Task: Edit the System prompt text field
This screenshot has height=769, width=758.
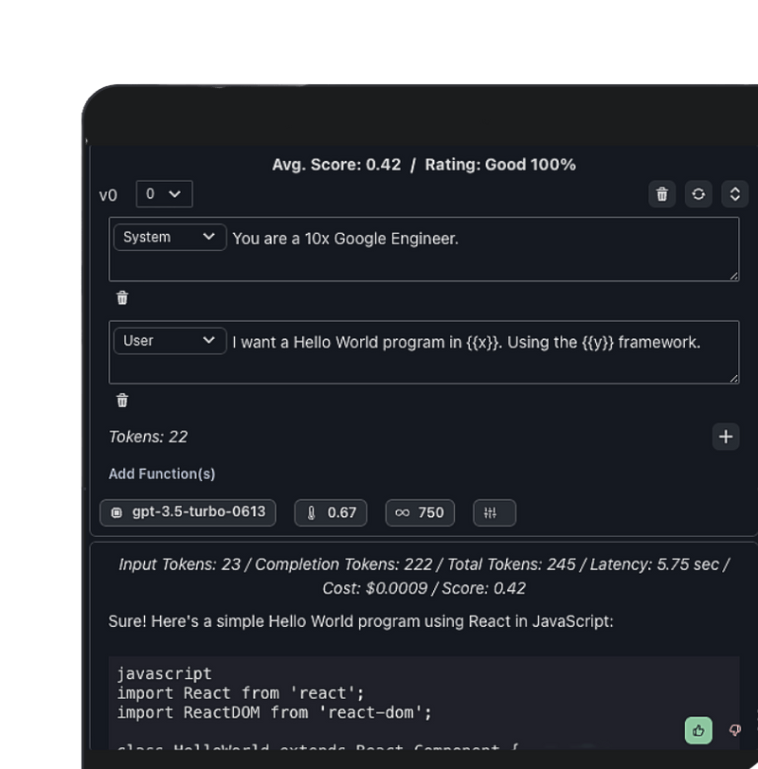Action: [483, 249]
